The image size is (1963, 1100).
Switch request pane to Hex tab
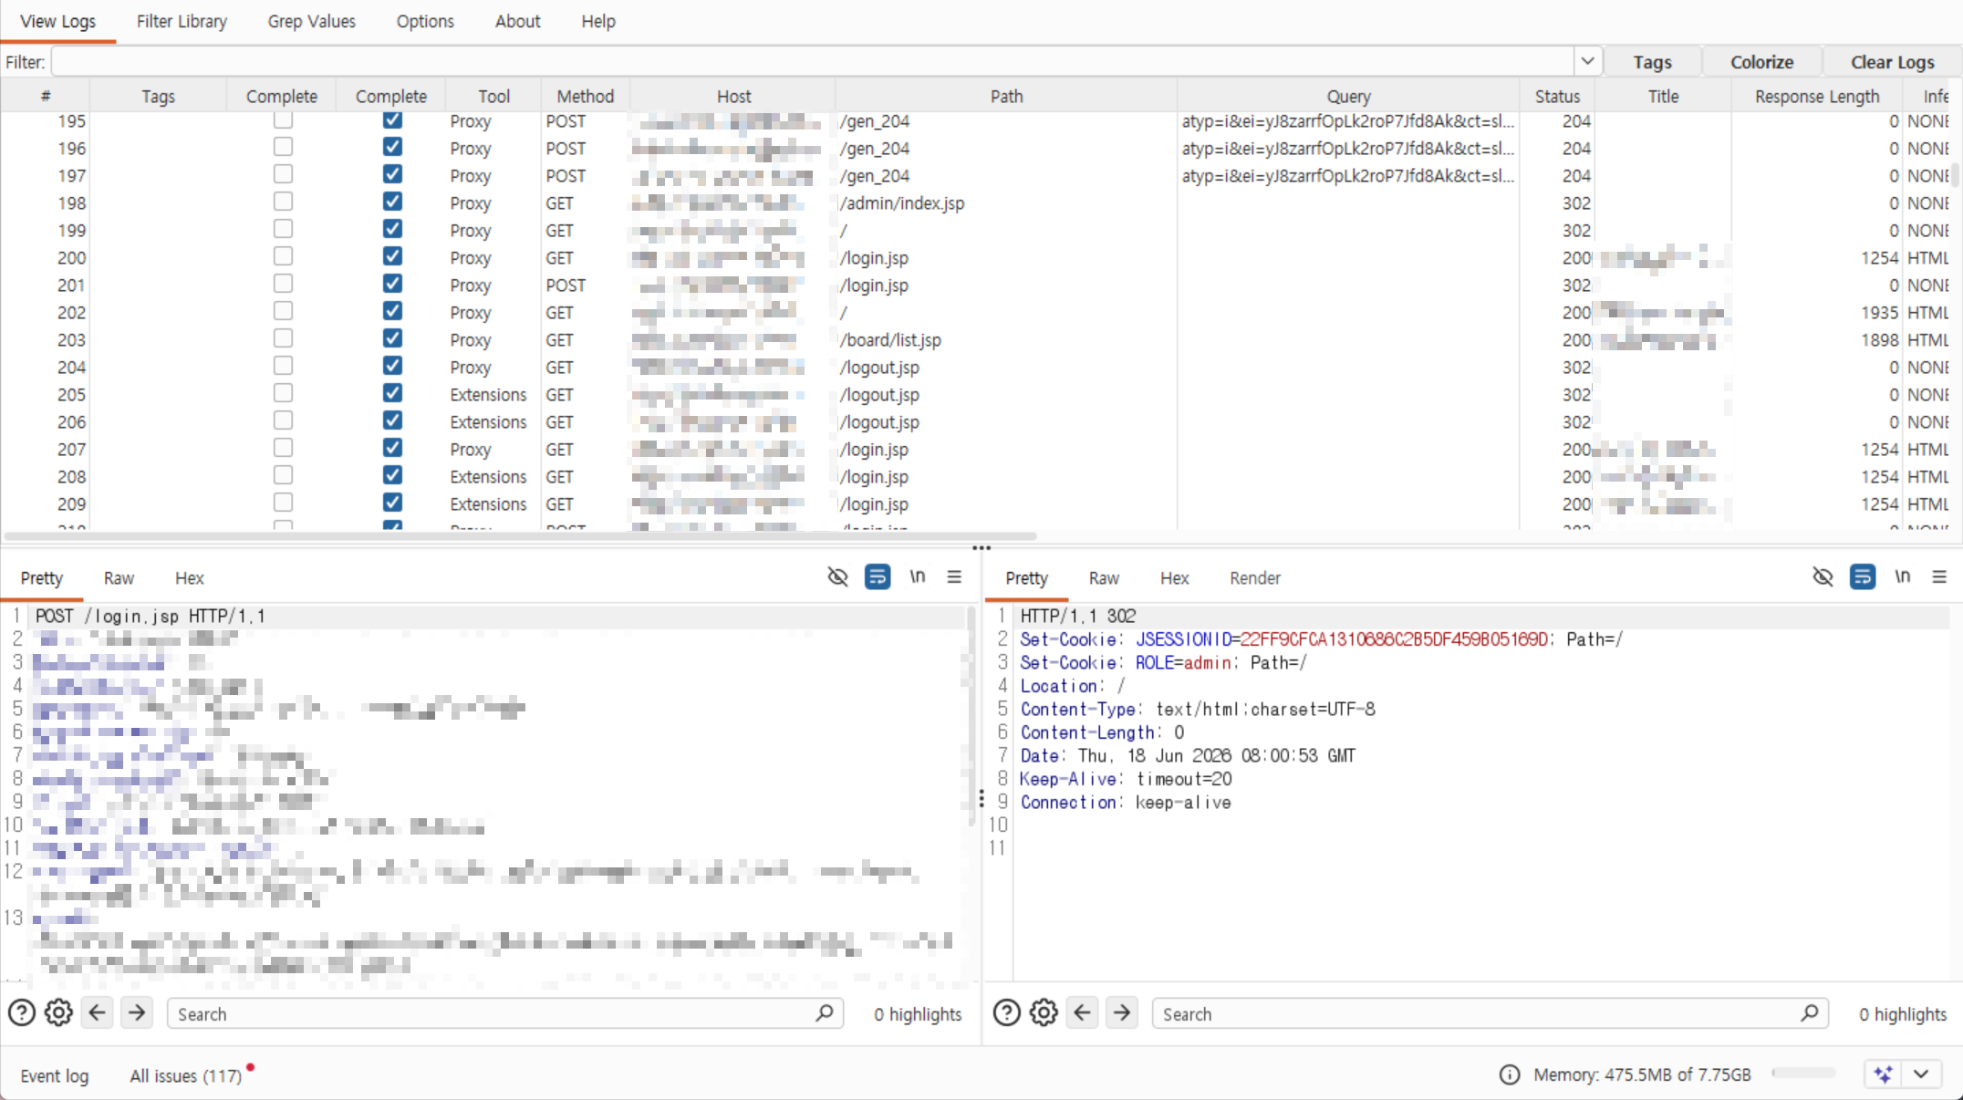coord(189,577)
